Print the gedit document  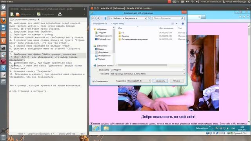click(x=60, y=14)
